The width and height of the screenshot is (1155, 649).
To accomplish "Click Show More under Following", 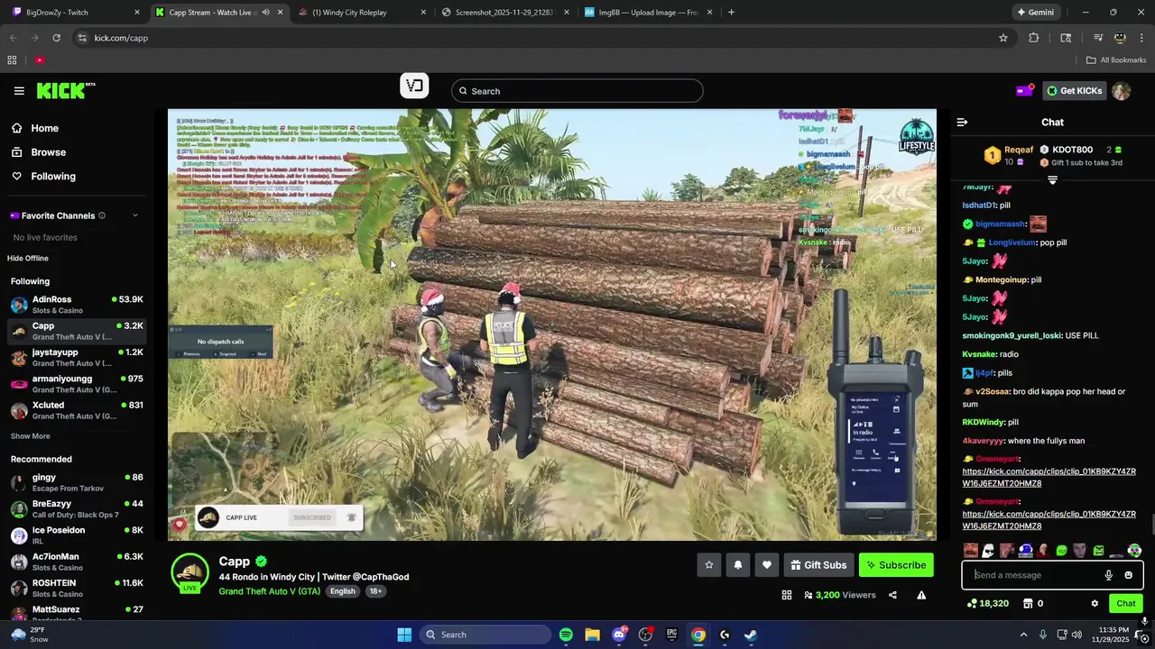I will click(31, 436).
